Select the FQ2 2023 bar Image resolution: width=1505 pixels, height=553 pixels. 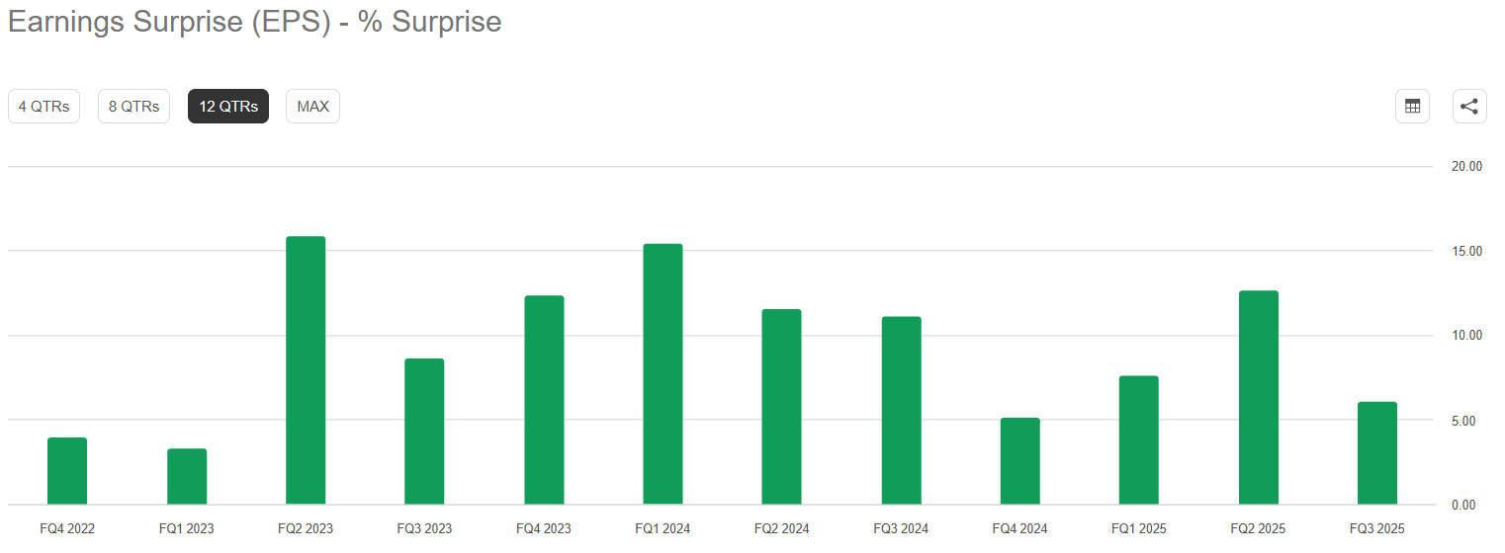[x=306, y=370]
